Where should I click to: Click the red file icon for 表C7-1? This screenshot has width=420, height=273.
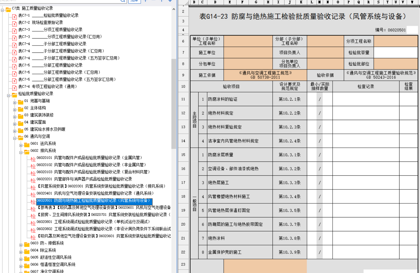15,17
